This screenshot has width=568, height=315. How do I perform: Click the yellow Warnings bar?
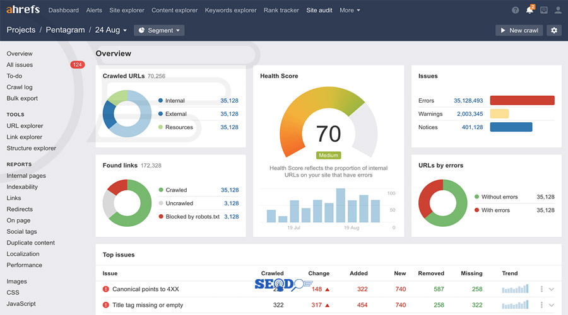499,113
